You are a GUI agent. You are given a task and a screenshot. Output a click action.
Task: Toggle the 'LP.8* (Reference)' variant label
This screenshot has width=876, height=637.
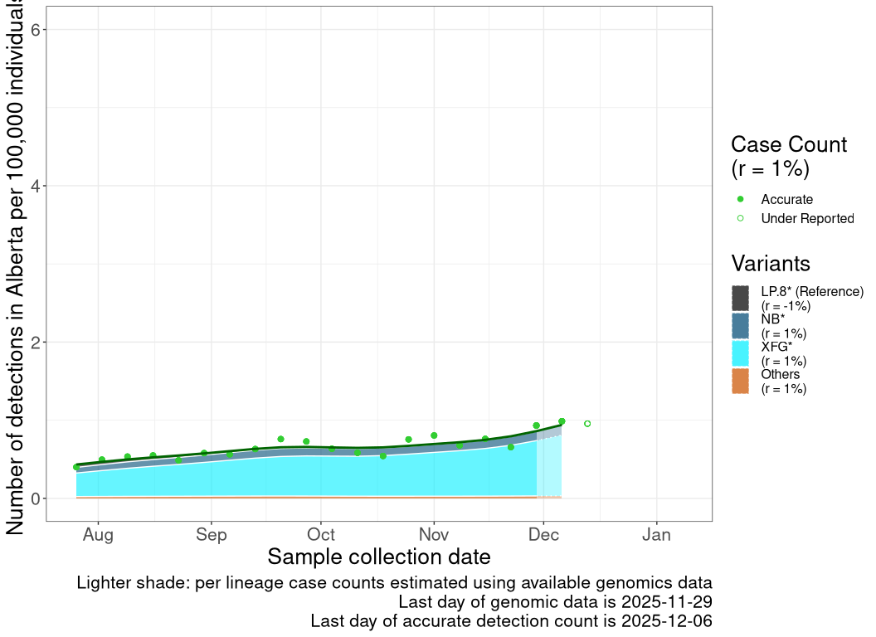pyautogui.click(x=812, y=291)
